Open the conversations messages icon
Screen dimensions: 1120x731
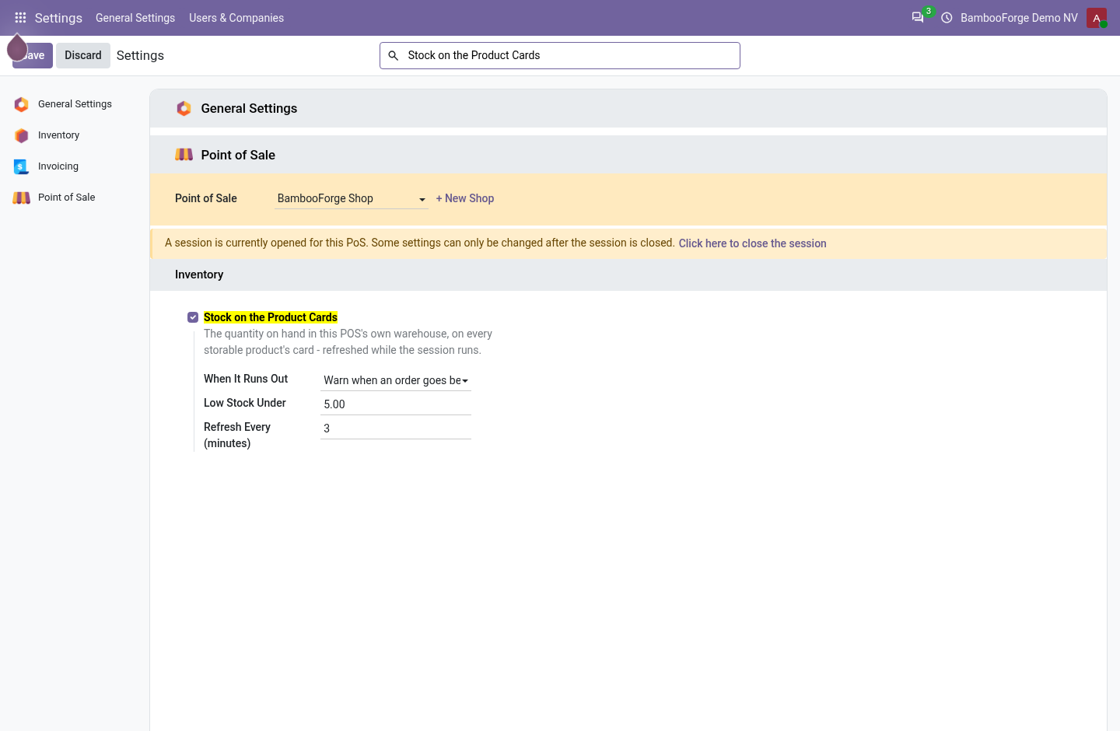point(918,17)
